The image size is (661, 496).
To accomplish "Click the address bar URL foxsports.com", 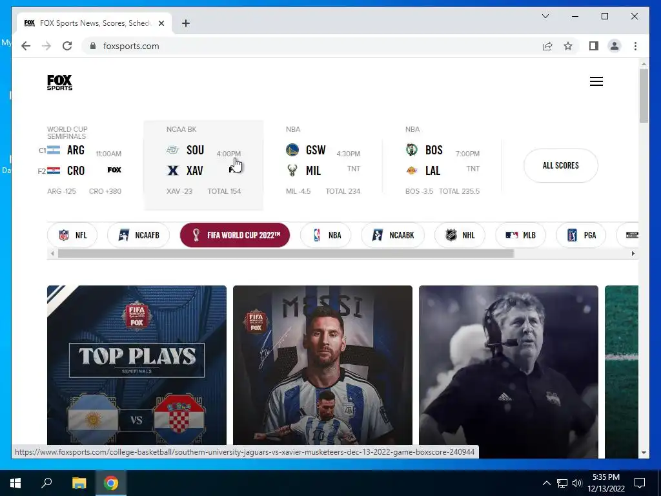I will [x=131, y=46].
